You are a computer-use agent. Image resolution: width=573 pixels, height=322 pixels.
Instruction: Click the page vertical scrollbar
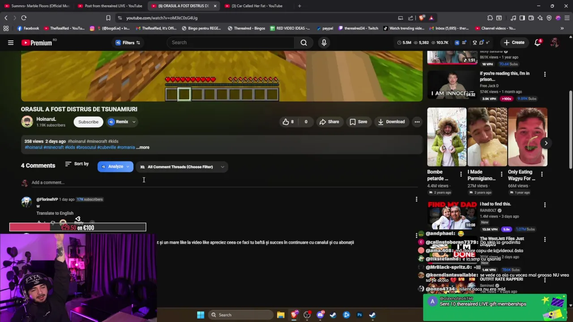point(570,130)
